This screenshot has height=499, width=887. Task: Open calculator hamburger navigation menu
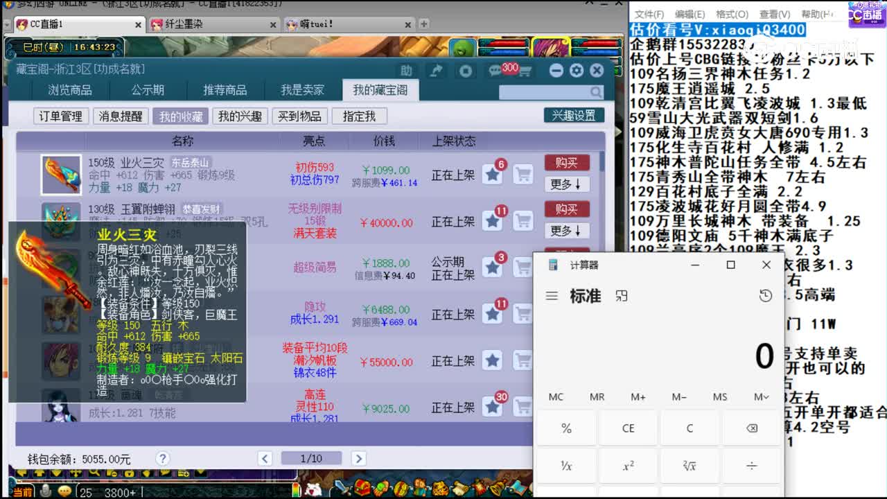(x=552, y=296)
